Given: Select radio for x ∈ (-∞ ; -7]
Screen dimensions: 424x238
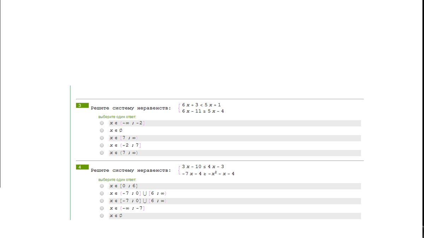Looking at the screenshot, I should (102, 208).
